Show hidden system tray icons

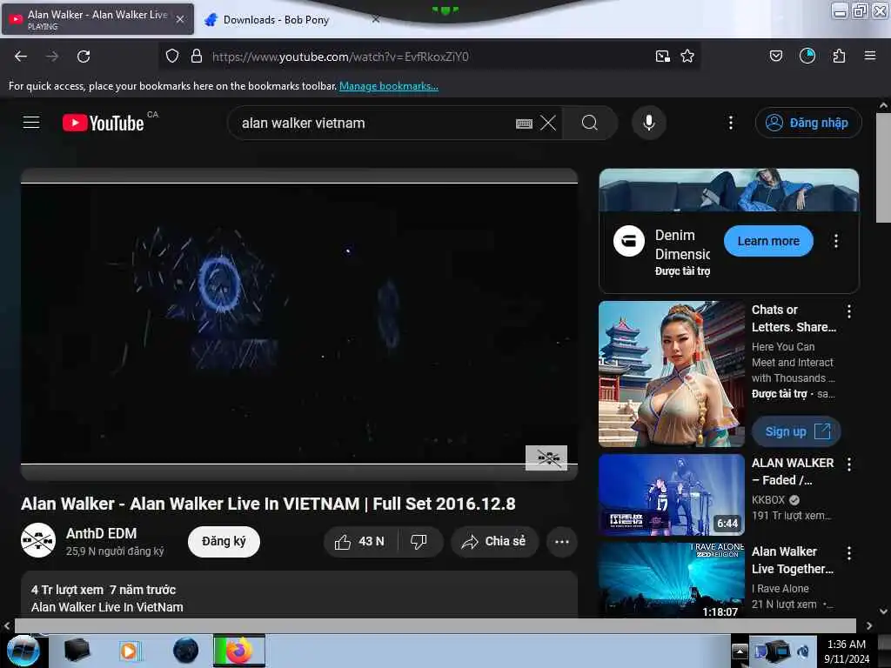point(740,651)
